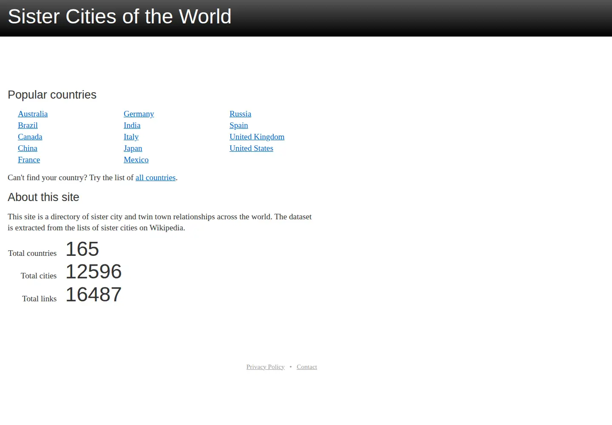
Task: Click the site description paragraph about Wikipedia
Action: [160, 222]
